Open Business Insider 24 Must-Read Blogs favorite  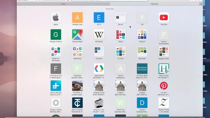(x=142, y=69)
